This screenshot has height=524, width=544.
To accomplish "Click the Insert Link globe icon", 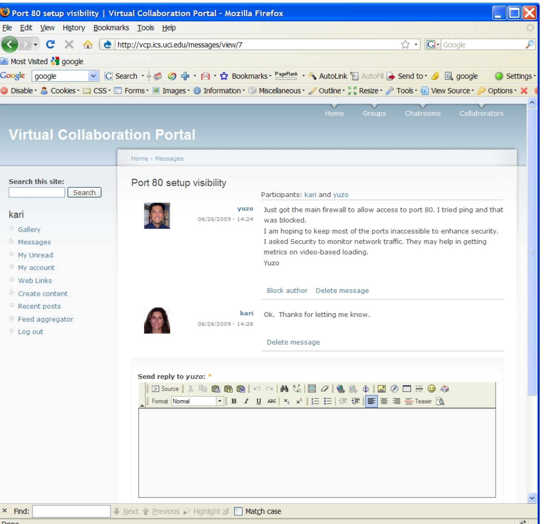I will pos(340,389).
